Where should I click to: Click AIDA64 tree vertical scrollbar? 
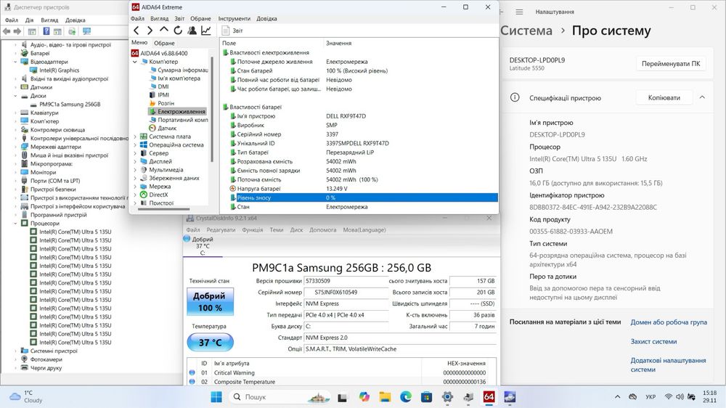[211, 109]
